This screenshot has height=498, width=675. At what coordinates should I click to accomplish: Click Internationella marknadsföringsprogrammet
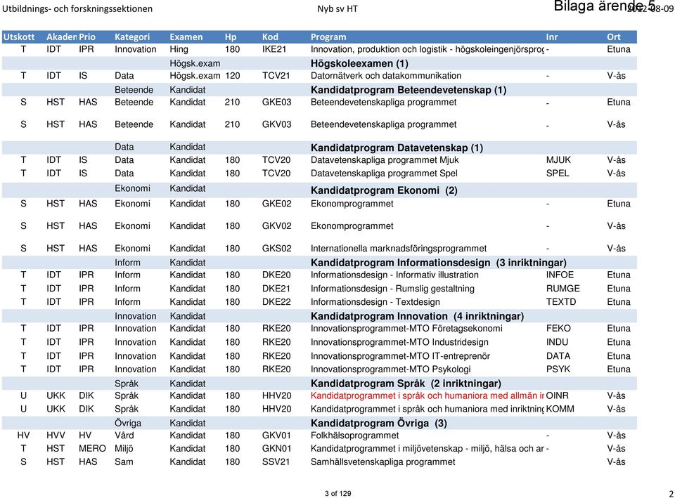399,249
